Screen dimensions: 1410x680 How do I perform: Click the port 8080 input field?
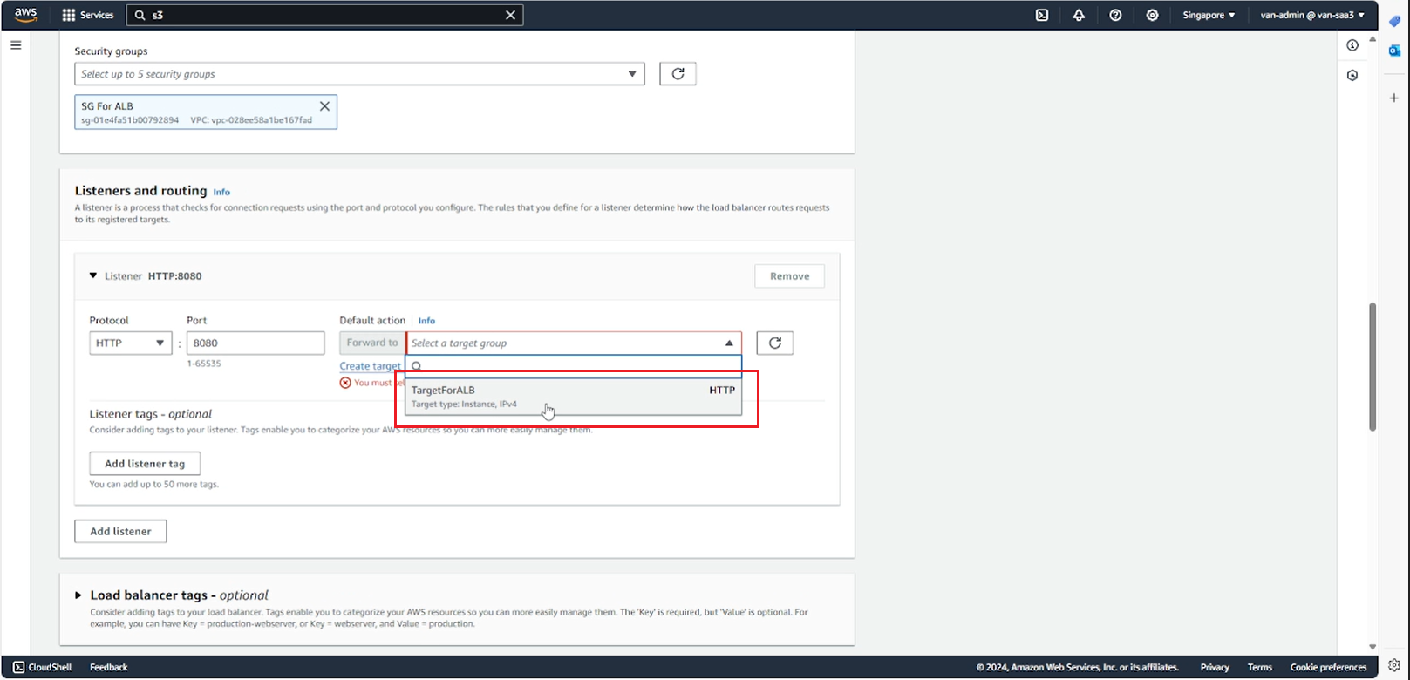point(255,343)
